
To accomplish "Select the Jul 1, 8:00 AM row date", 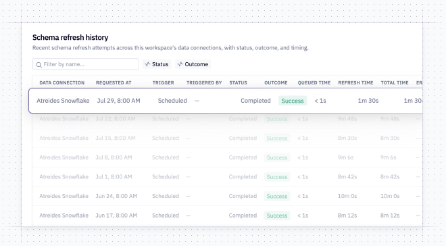I will click(114, 177).
